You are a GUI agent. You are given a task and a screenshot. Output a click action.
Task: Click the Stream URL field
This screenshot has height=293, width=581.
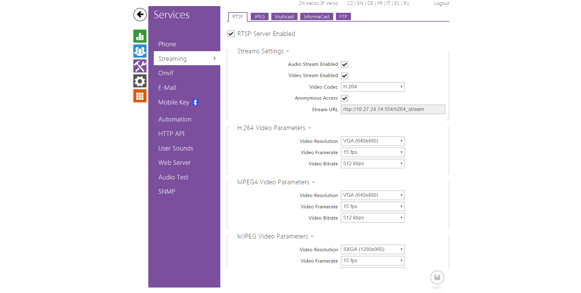click(x=393, y=109)
